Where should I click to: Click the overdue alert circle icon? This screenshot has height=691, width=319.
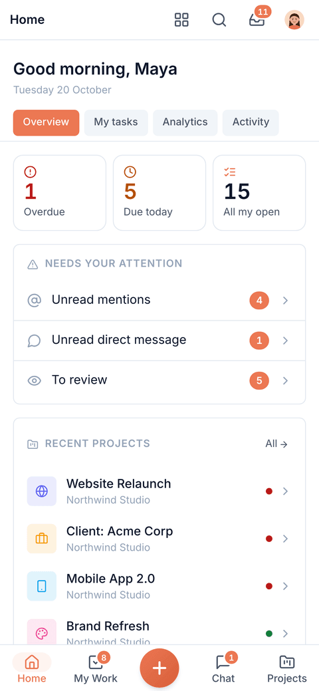[x=30, y=172]
